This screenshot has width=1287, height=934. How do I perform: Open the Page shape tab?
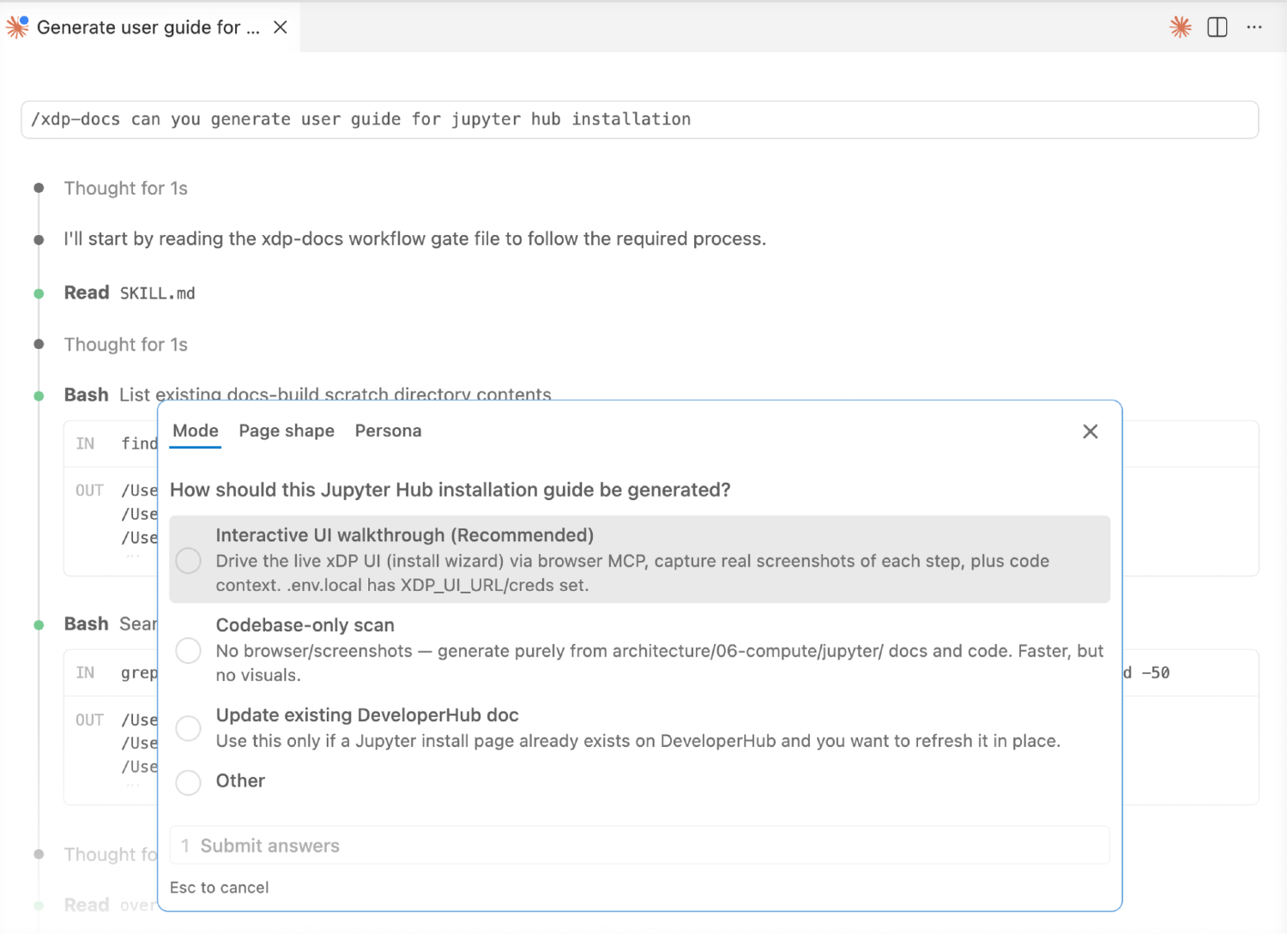click(x=287, y=431)
